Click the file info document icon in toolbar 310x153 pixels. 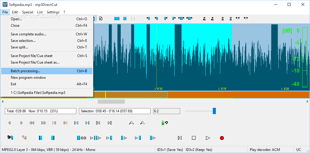coord(101,18)
